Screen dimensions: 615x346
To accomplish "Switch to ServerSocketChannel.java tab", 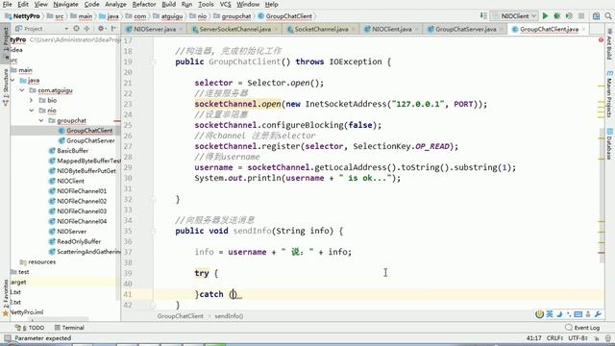I will coord(234,29).
